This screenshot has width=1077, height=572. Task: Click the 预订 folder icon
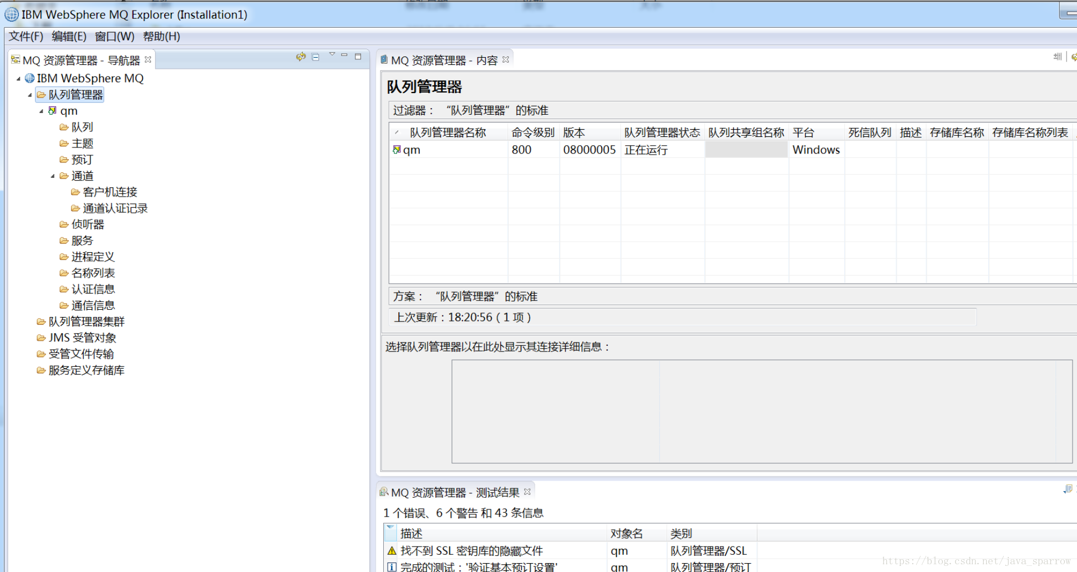[64, 160]
